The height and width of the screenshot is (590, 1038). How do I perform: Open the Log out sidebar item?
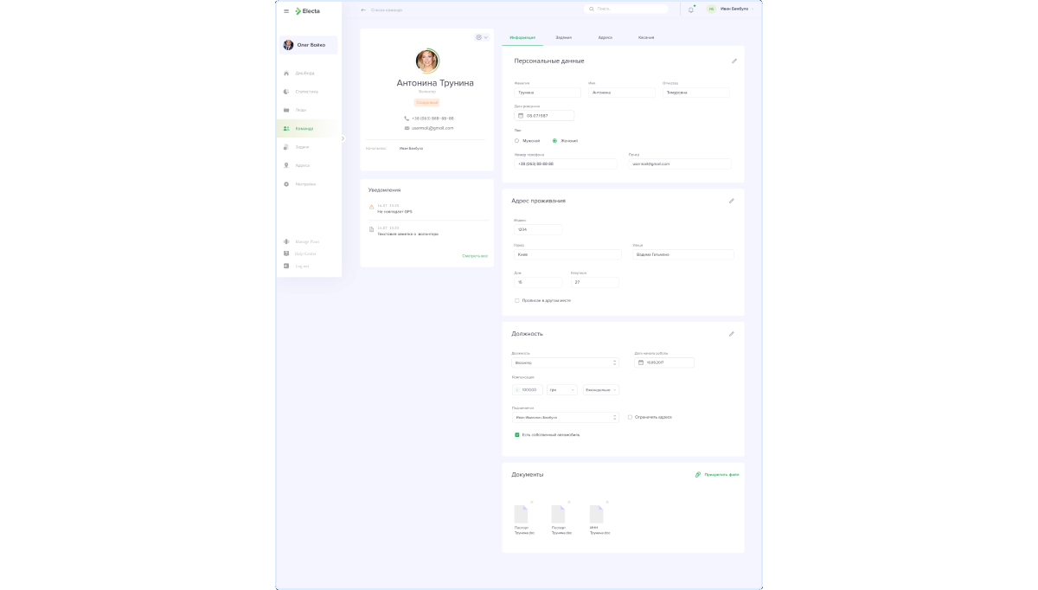[301, 266]
